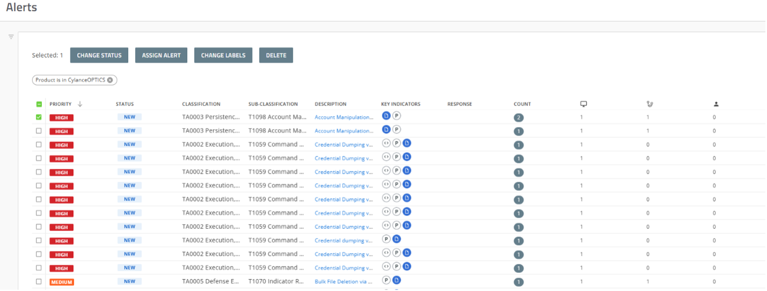The image size is (767, 291).
Task: Click 'TA0003 Persistenc...' in the checked row
Action: tap(211, 117)
